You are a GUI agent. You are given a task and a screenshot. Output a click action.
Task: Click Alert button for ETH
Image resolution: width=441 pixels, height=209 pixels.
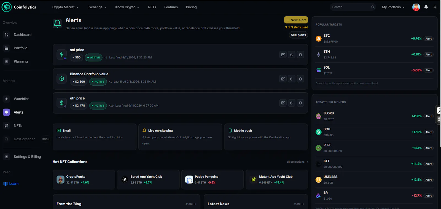[x=428, y=55]
